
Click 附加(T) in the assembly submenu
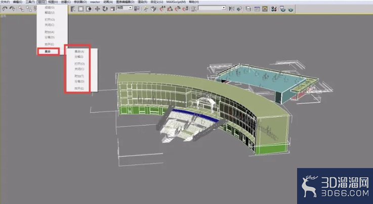79,76
